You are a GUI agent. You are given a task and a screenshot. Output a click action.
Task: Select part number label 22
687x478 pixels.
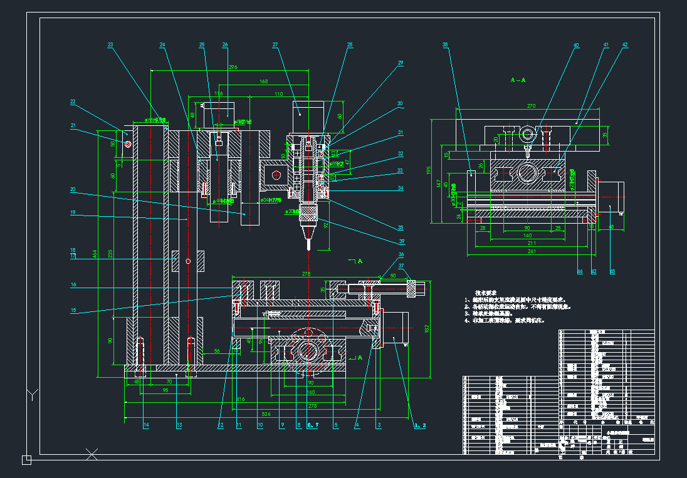[x=73, y=101]
